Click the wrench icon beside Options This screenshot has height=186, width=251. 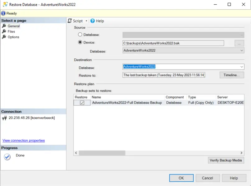pyautogui.click(x=4, y=37)
